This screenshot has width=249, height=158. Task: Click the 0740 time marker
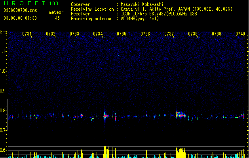click(240, 34)
